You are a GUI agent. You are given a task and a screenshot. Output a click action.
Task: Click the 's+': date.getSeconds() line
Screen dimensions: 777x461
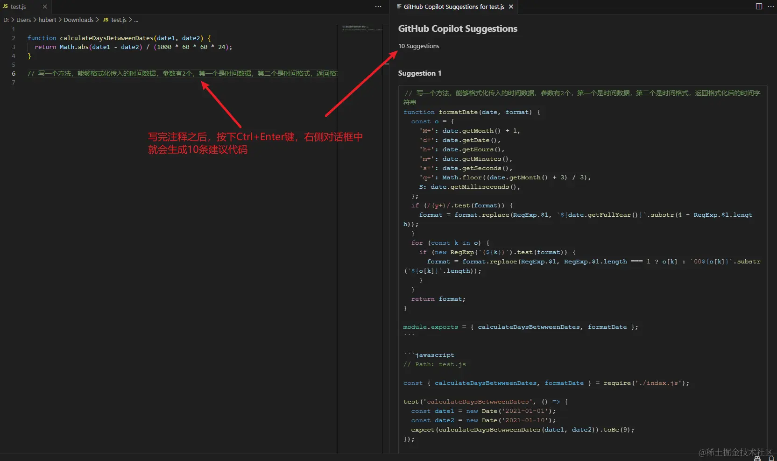[x=466, y=168]
